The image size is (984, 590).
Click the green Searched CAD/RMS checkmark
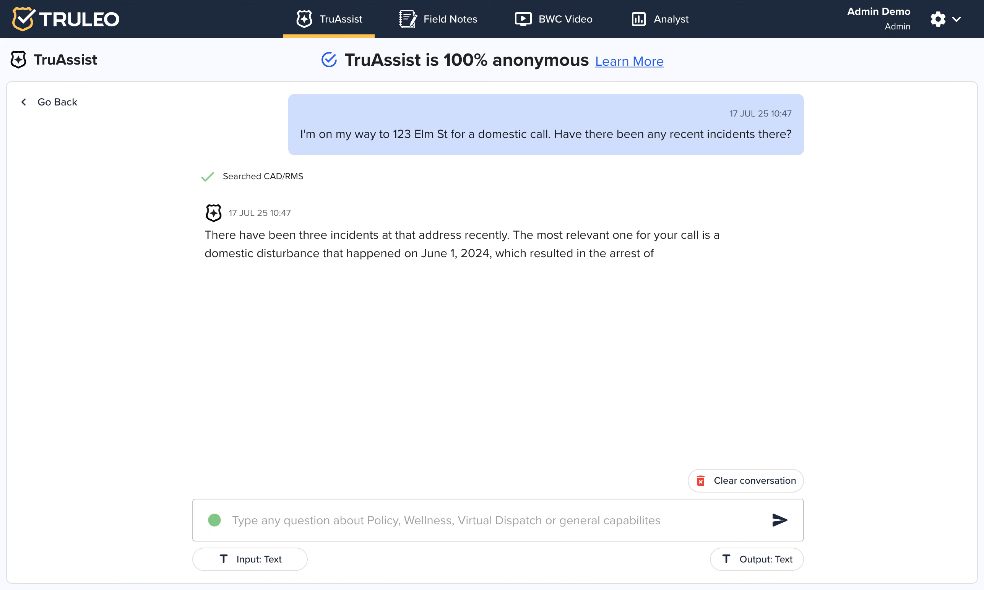tap(208, 177)
